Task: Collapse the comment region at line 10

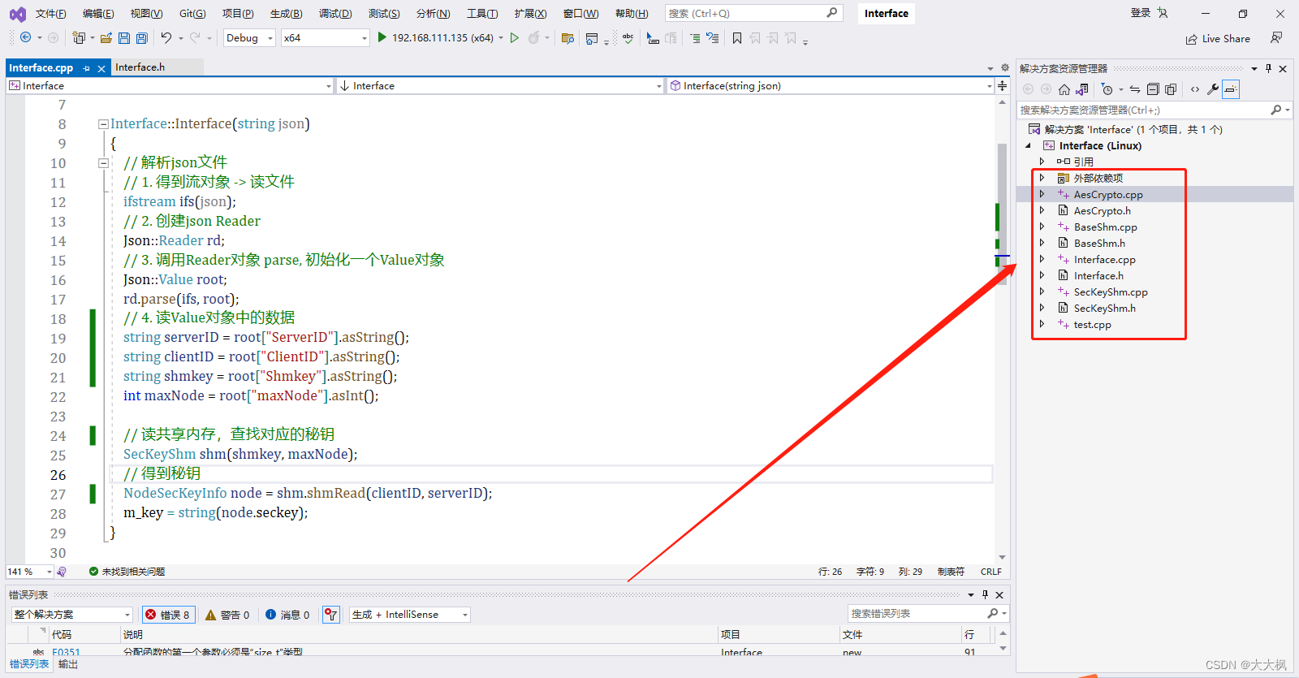Action: pos(103,163)
